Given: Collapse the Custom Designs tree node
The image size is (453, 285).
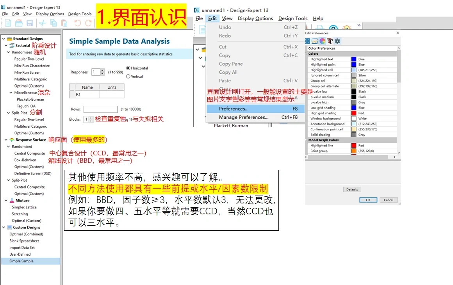Looking at the screenshot, I should click(x=4, y=227).
